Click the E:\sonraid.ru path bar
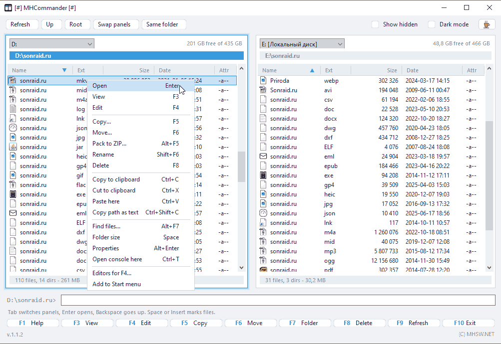The image size is (501, 344). pyautogui.click(x=376, y=56)
